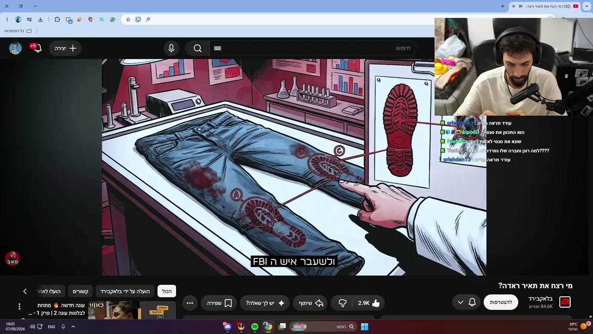Image resolution: width=593 pixels, height=334 pixels.
Task: Click the screen install icon in address bar
Action: pyautogui.click(x=138, y=19)
